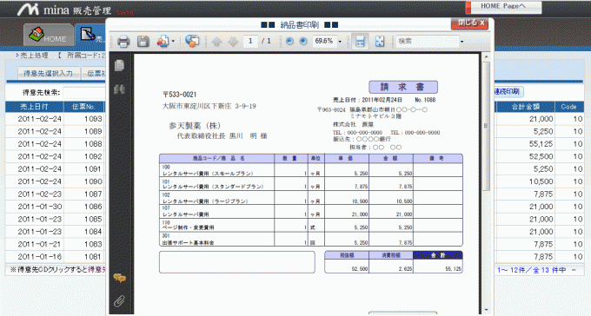Click the 得意先検索 input field

click(84, 92)
